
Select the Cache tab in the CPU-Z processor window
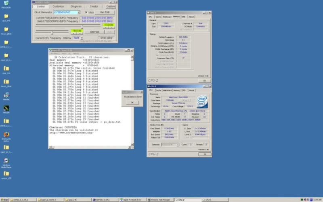(158, 90)
